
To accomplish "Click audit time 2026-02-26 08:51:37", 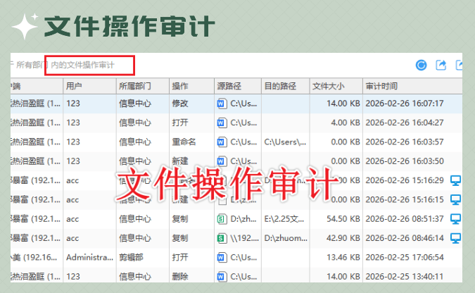I will 405,219.
